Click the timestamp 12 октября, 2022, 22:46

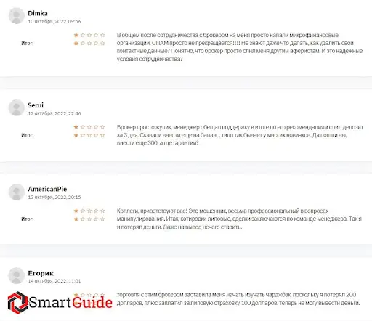click(x=54, y=113)
